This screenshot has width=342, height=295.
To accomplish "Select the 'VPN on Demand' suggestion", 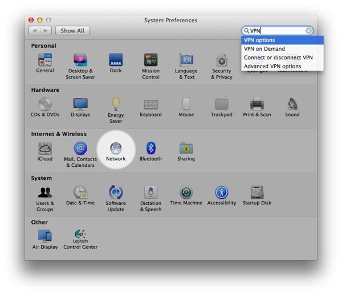I will [282, 49].
